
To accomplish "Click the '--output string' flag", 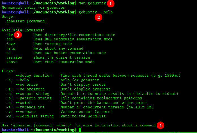I will [33, 94].
